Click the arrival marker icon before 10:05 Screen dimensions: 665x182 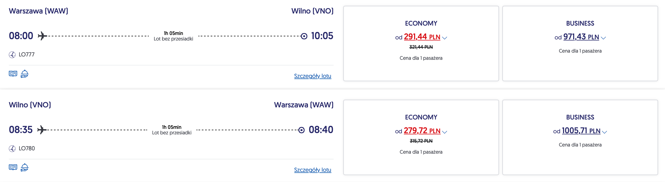pyautogui.click(x=304, y=36)
